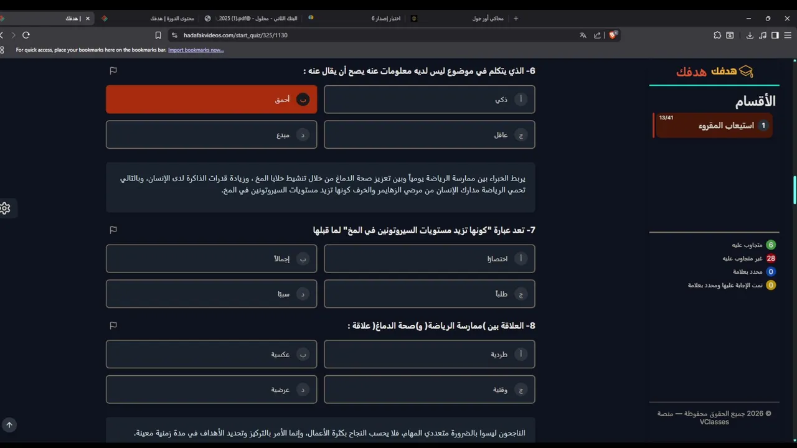The width and height of the screenshot is (797, 448).
Task: Select answer أ ذكي for question 6
Action: click(429, 100)
